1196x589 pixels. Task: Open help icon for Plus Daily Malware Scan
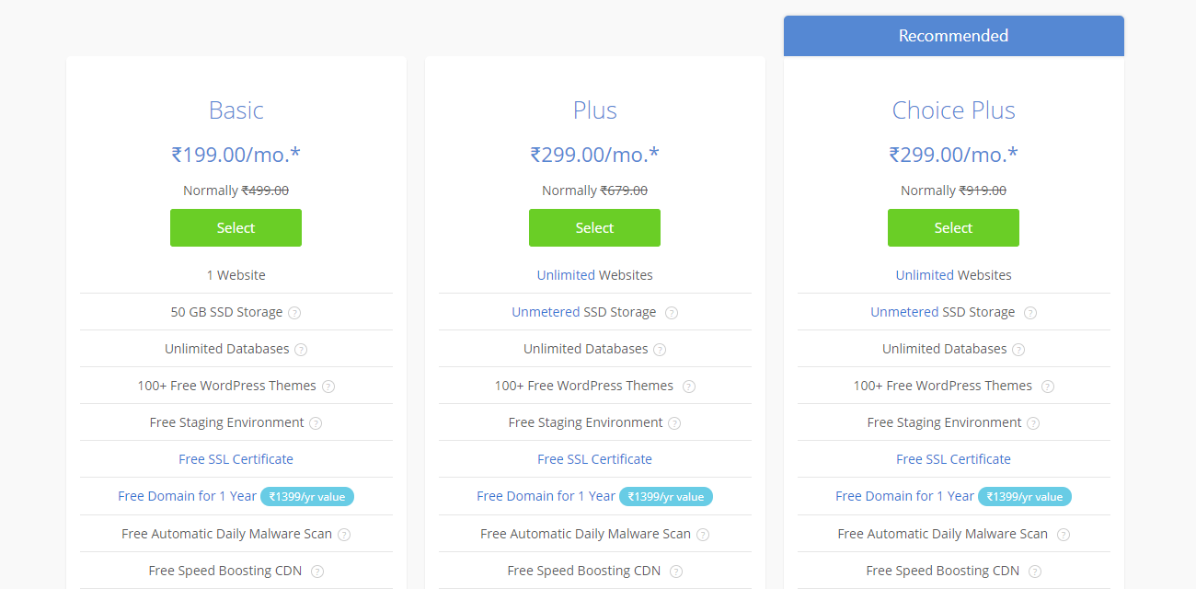[x=703, y=535]
